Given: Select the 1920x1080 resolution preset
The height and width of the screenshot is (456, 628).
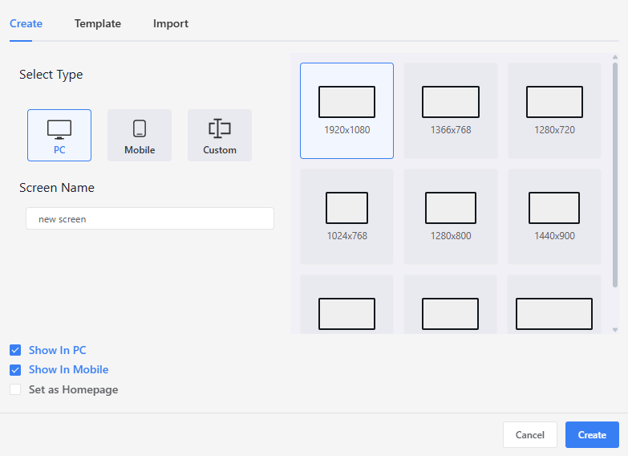Looking at the screenshot, I should click(x=346, y=111).
